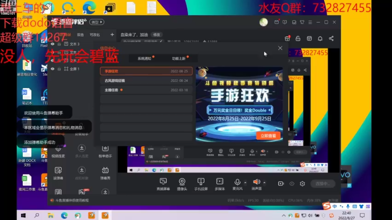Image resolution: width=392 pixels, height=220 pixels.
Task: Open the taskbar clock showing 22:40
Action: [346, 216]
